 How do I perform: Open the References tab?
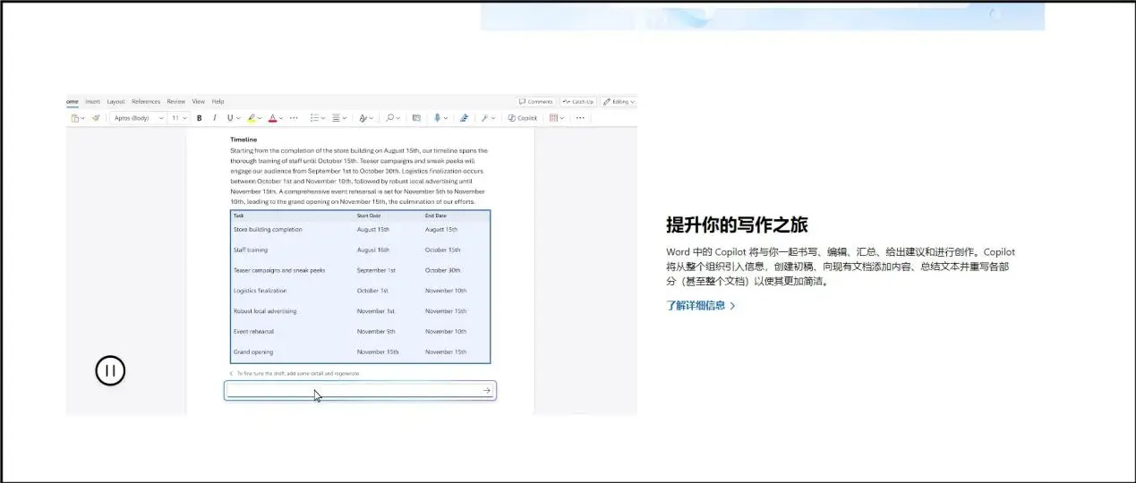146,102
